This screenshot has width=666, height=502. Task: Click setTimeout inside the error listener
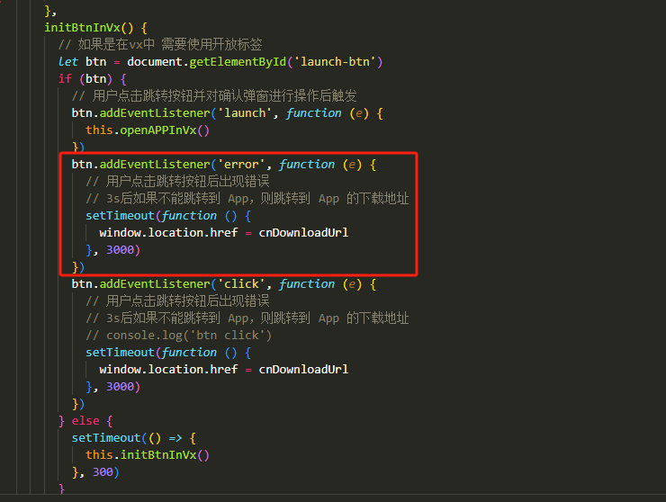(x=120, y=216)
